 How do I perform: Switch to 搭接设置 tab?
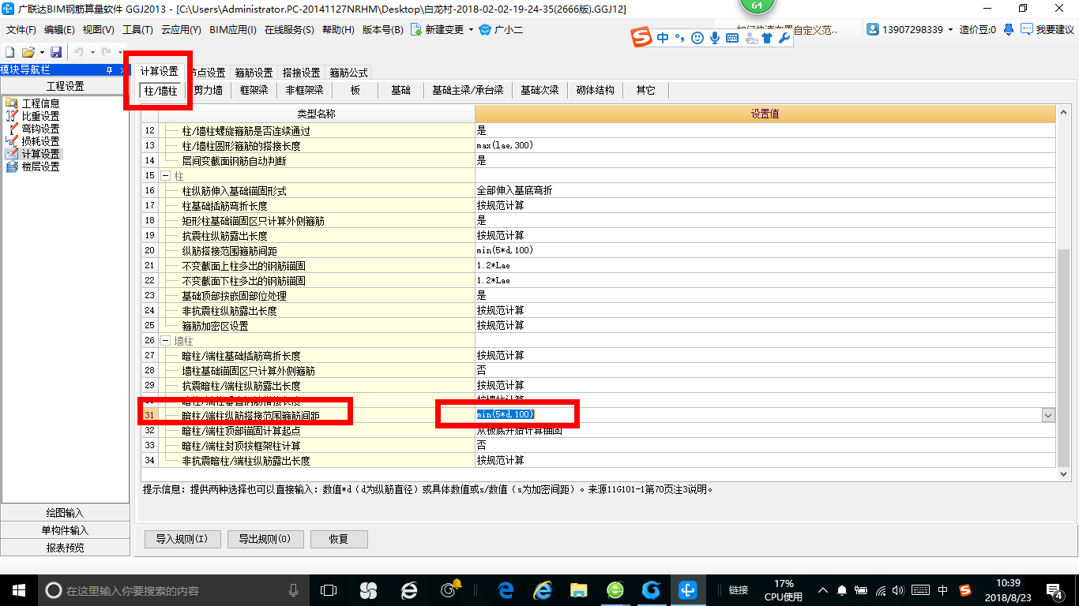[x=301, y=73]
